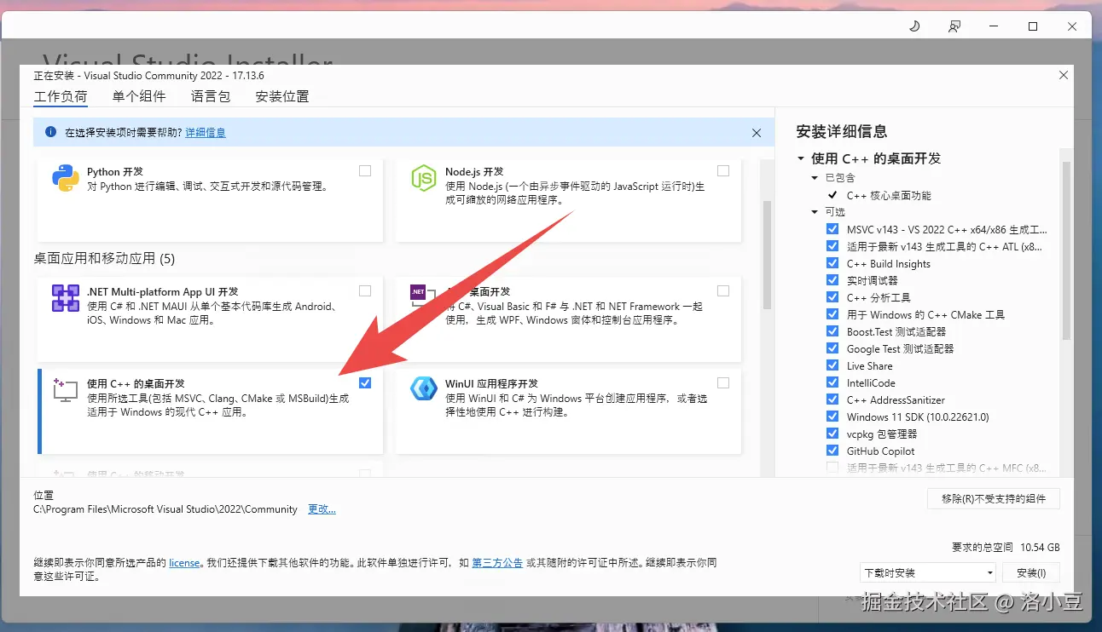The image size is (1102, 632).
Task: Click the 安装(I) button
Action: (1031, 572)
